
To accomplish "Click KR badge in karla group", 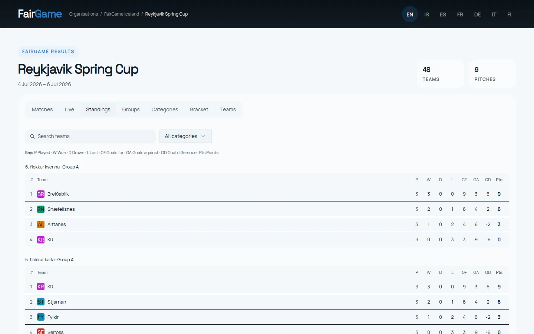I will [41, 287].
